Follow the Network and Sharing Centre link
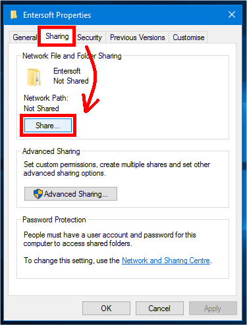This screenshot has height=325, width=247. coord(166,261)
